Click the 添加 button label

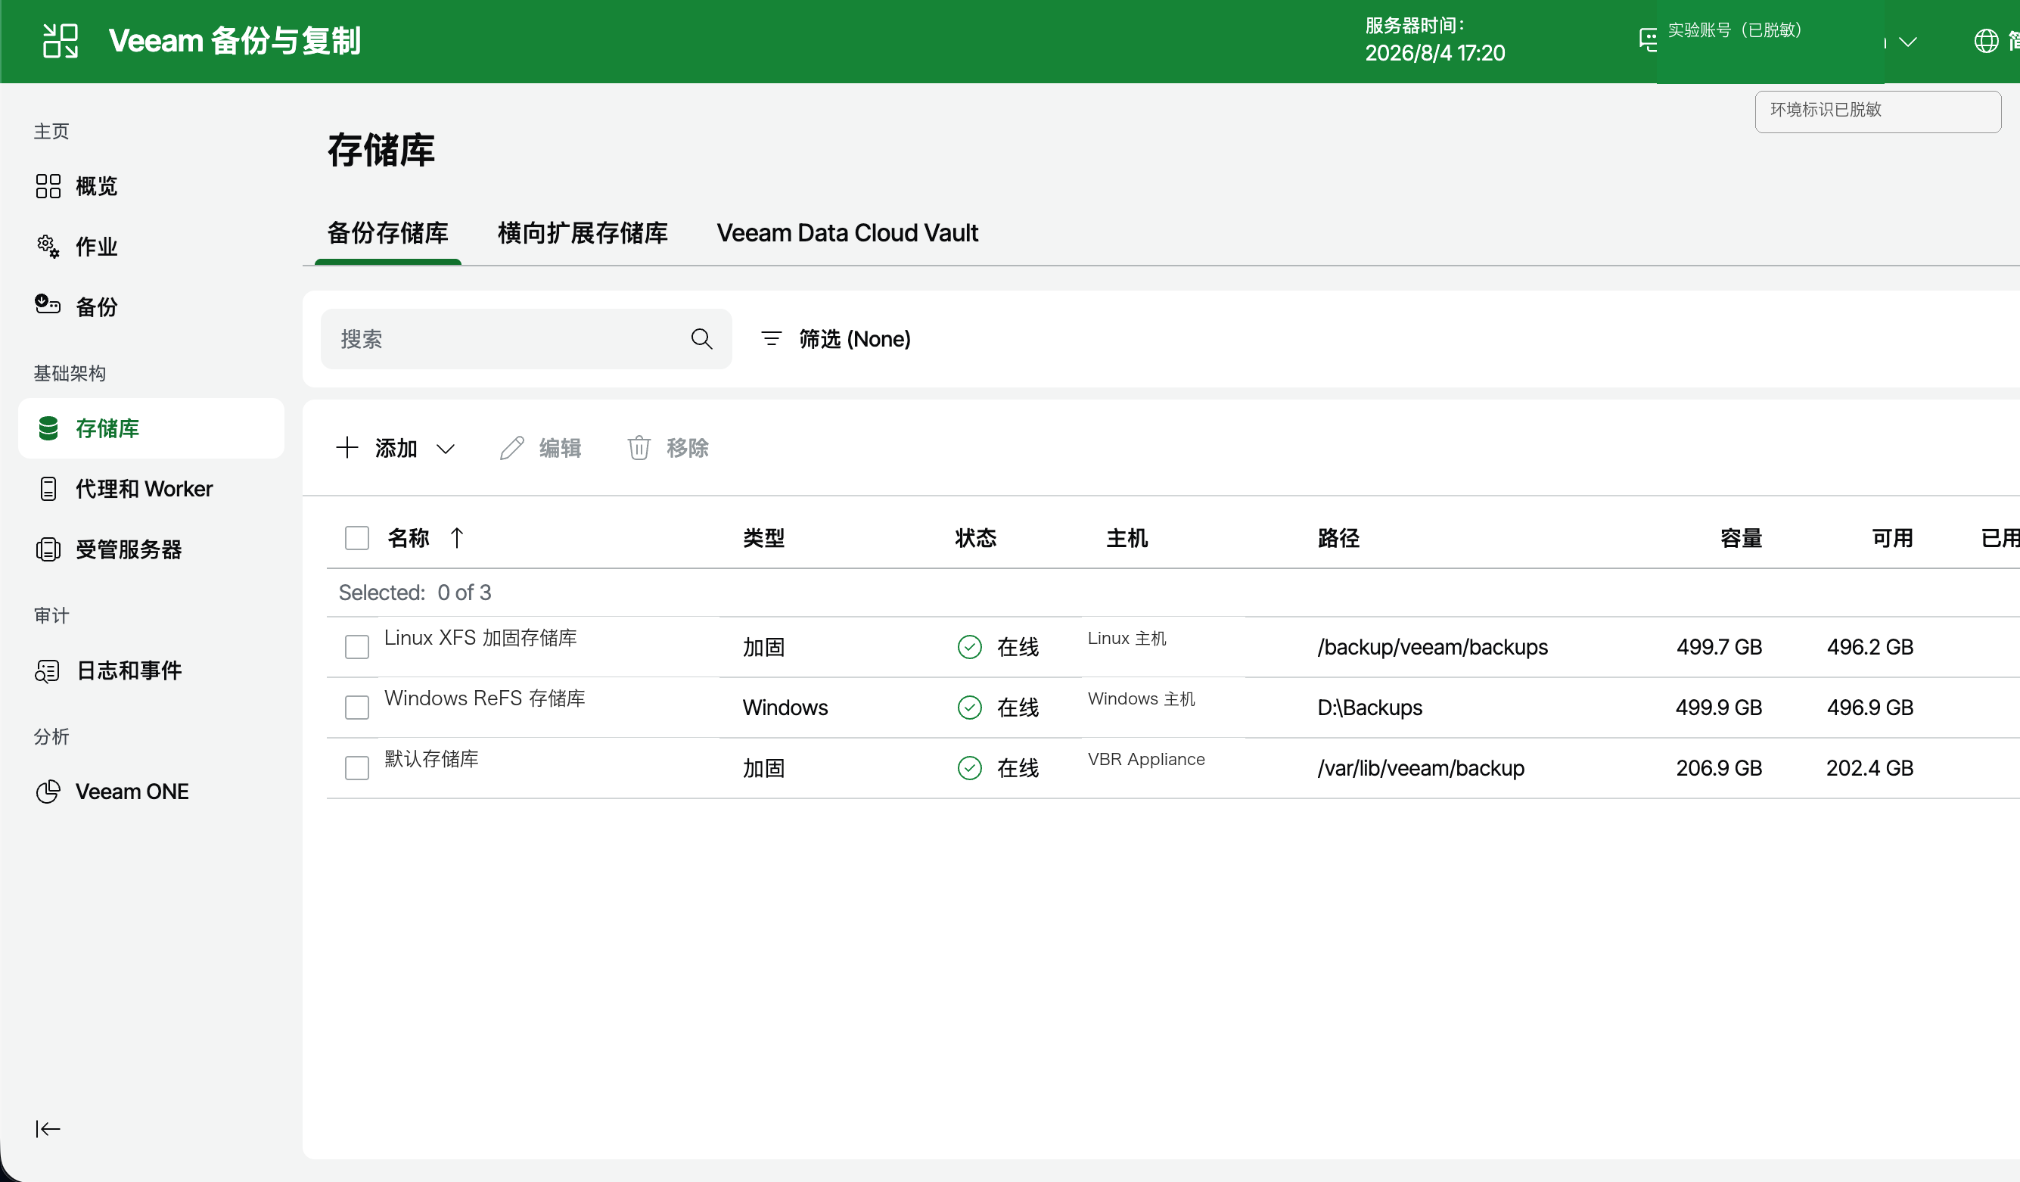tap(396, 447)
